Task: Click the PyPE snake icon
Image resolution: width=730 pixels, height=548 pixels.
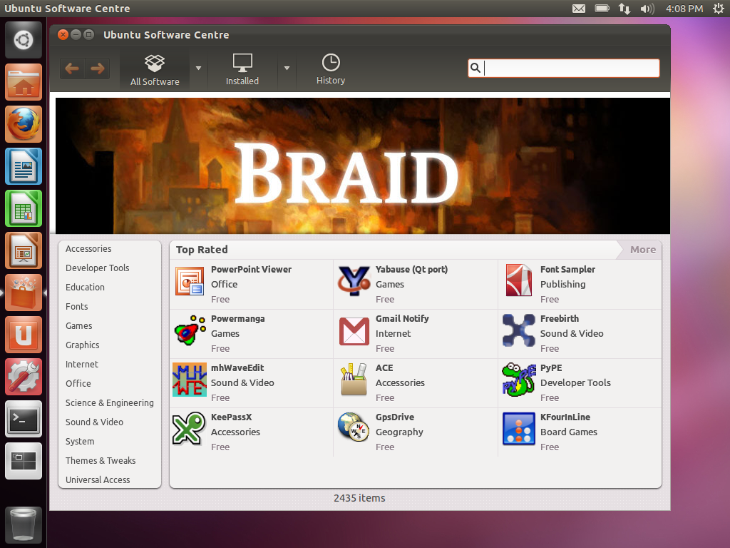Action: (x=519, y=380)
